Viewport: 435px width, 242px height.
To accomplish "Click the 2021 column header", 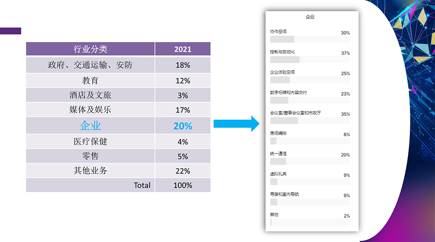I will click(183, 49).
